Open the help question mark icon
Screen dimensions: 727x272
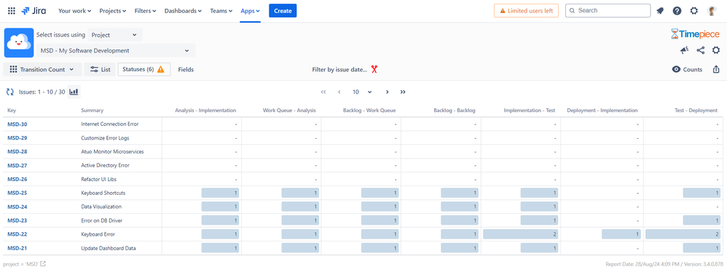click(677, 11)
